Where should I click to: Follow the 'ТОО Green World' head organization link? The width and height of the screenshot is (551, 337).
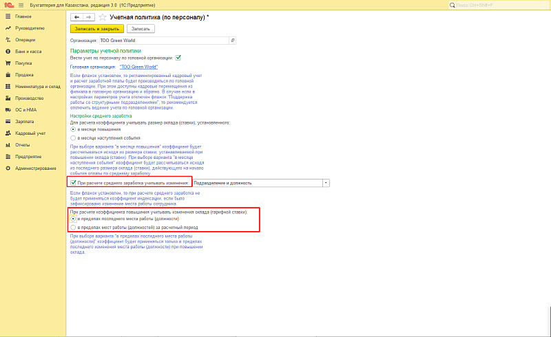pos(138,67)
